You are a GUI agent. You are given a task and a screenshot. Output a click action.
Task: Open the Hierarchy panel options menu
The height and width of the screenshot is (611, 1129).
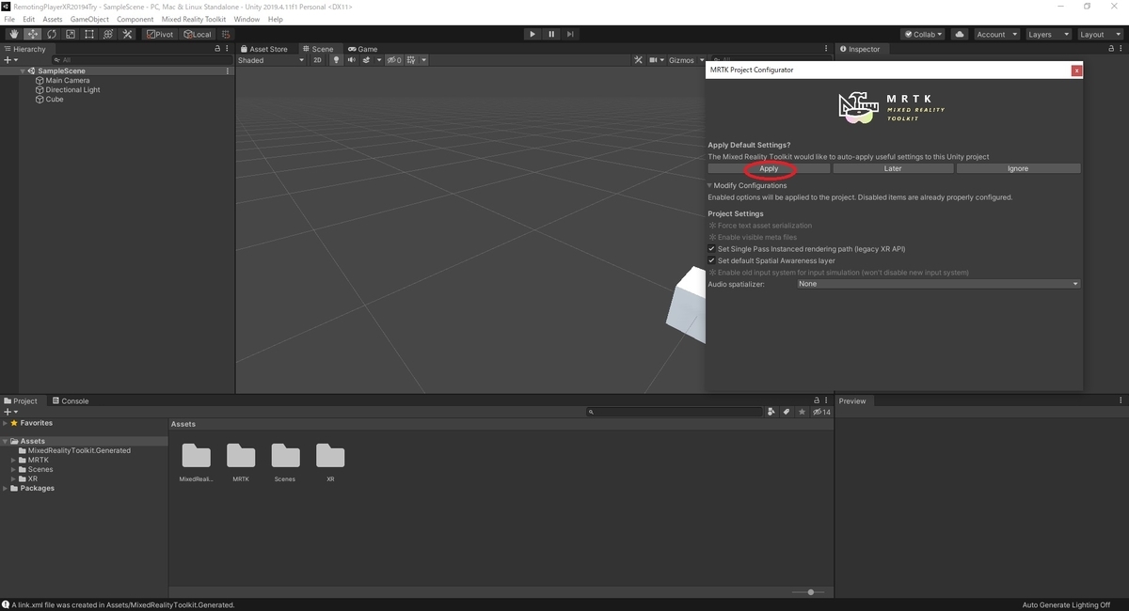coord(228,49)
